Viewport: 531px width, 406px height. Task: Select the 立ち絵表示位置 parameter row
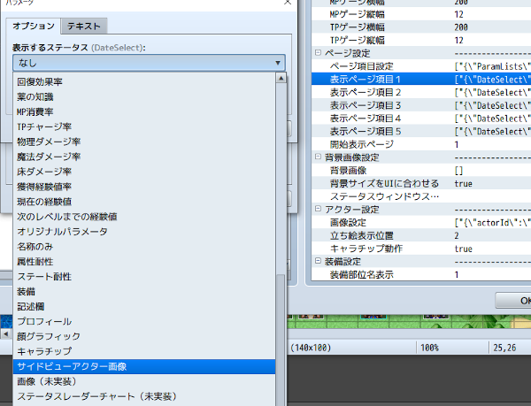pyautogui.click(x=421, y=235)
